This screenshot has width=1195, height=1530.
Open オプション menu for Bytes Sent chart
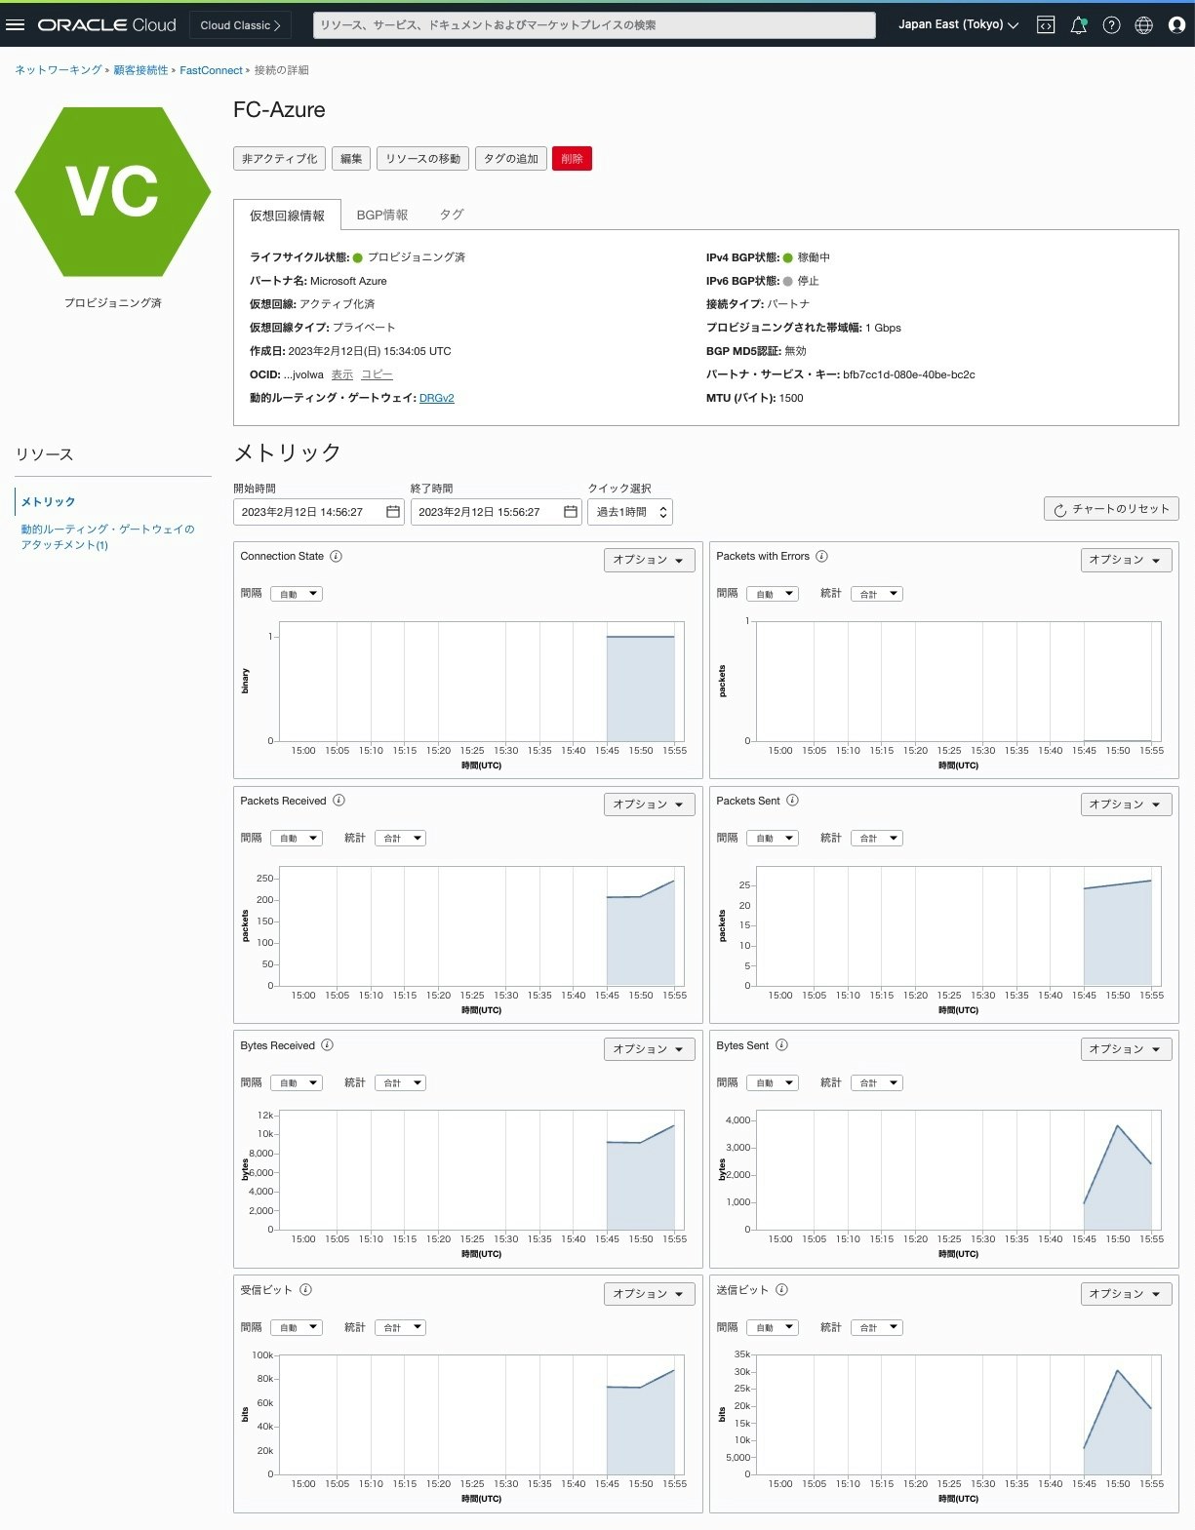pos(1126,1049)
